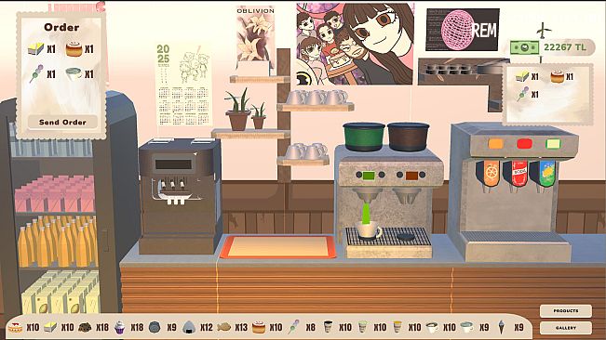Select the strawberry cake inventory item

pyautogui.click(x=15, y=328)
